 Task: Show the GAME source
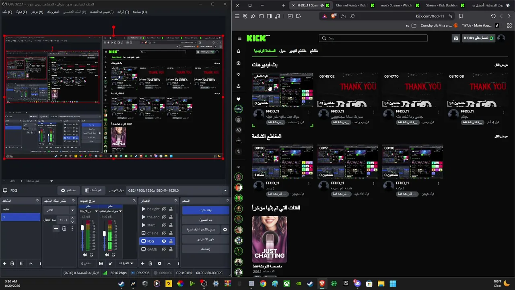(x=164, y=249)
